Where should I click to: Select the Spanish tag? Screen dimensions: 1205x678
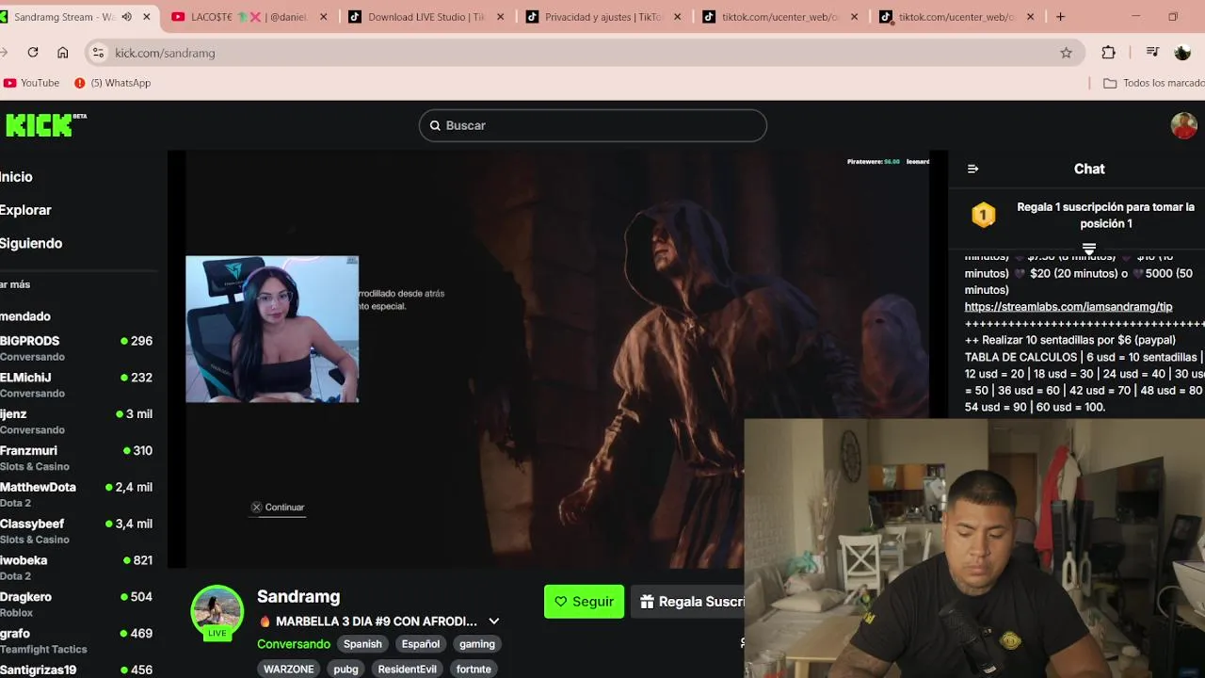(362, 644)
